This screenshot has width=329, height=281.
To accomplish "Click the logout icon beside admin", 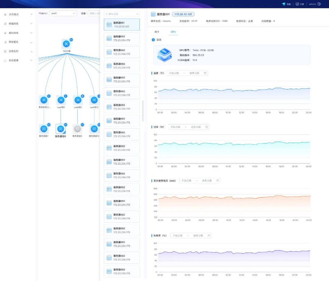I will point(319,4).
